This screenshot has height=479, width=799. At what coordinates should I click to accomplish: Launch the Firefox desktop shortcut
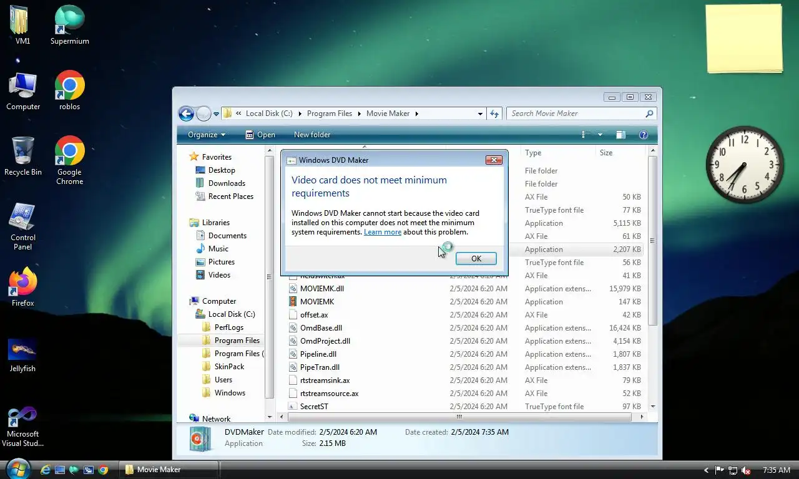point(23,288)
